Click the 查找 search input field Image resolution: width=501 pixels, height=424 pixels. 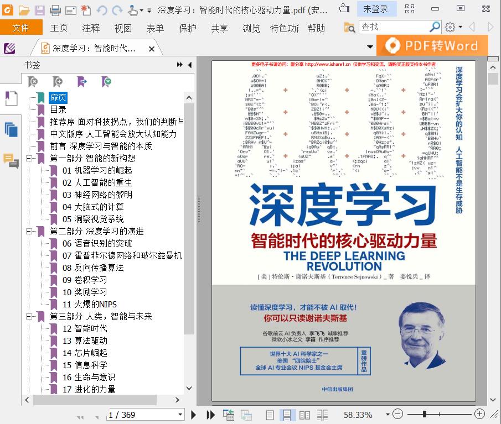point(395,27)
